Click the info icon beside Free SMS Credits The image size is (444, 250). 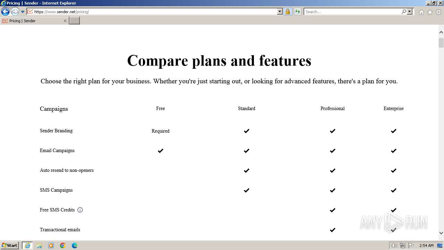coord(80,210)
